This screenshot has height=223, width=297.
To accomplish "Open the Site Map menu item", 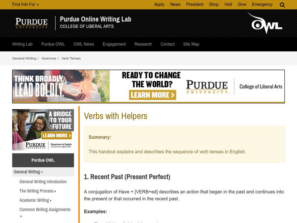I will pos(191,44).
